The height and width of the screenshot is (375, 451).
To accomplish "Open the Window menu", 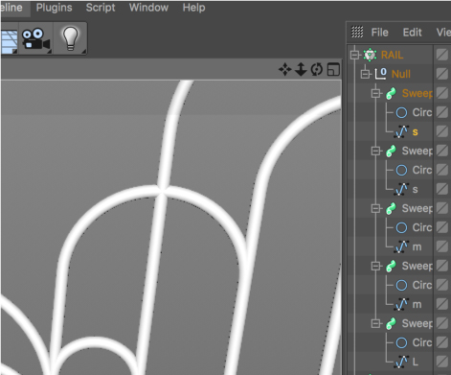I will 148,8.
